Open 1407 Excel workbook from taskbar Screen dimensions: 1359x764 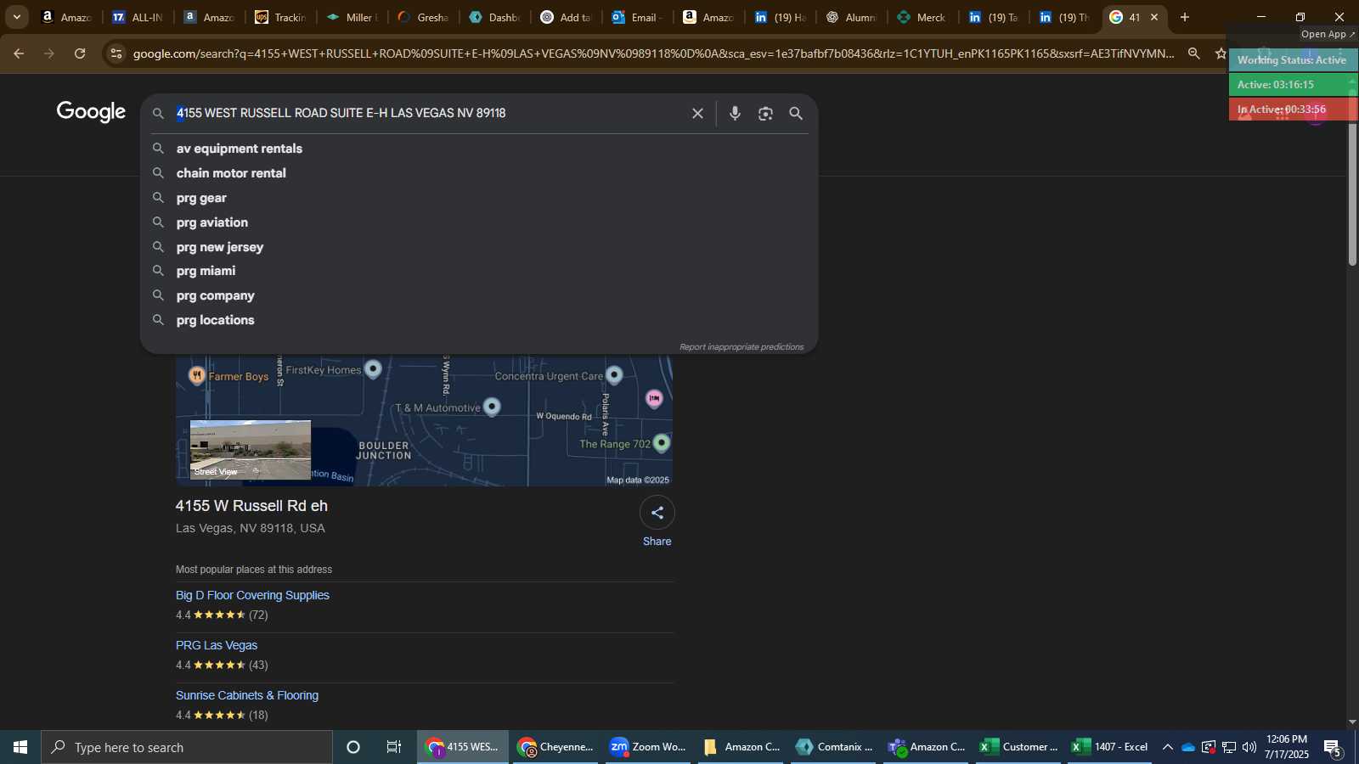(1111, 747)
